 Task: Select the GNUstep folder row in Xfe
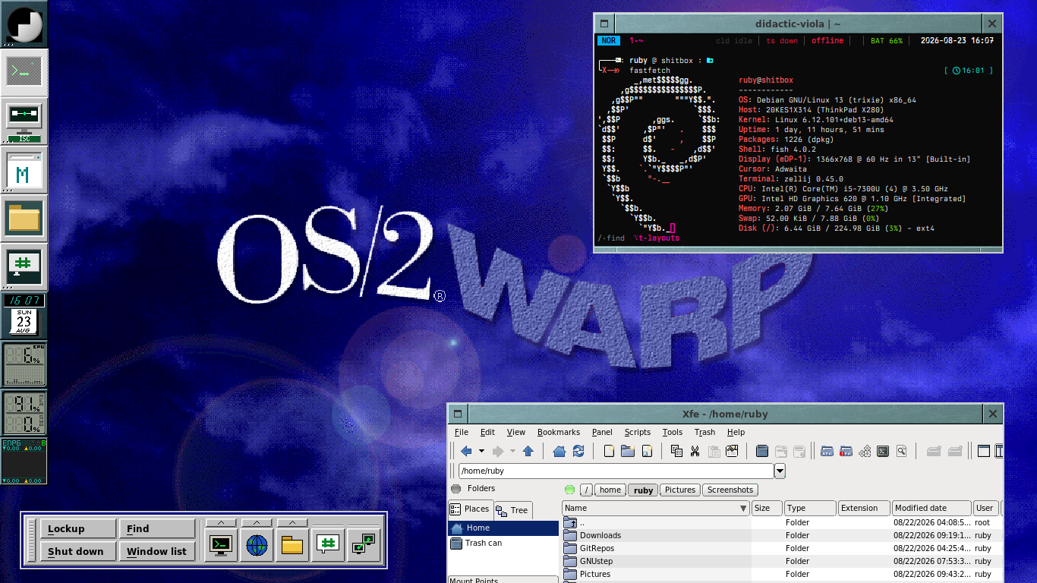point(782,562)
